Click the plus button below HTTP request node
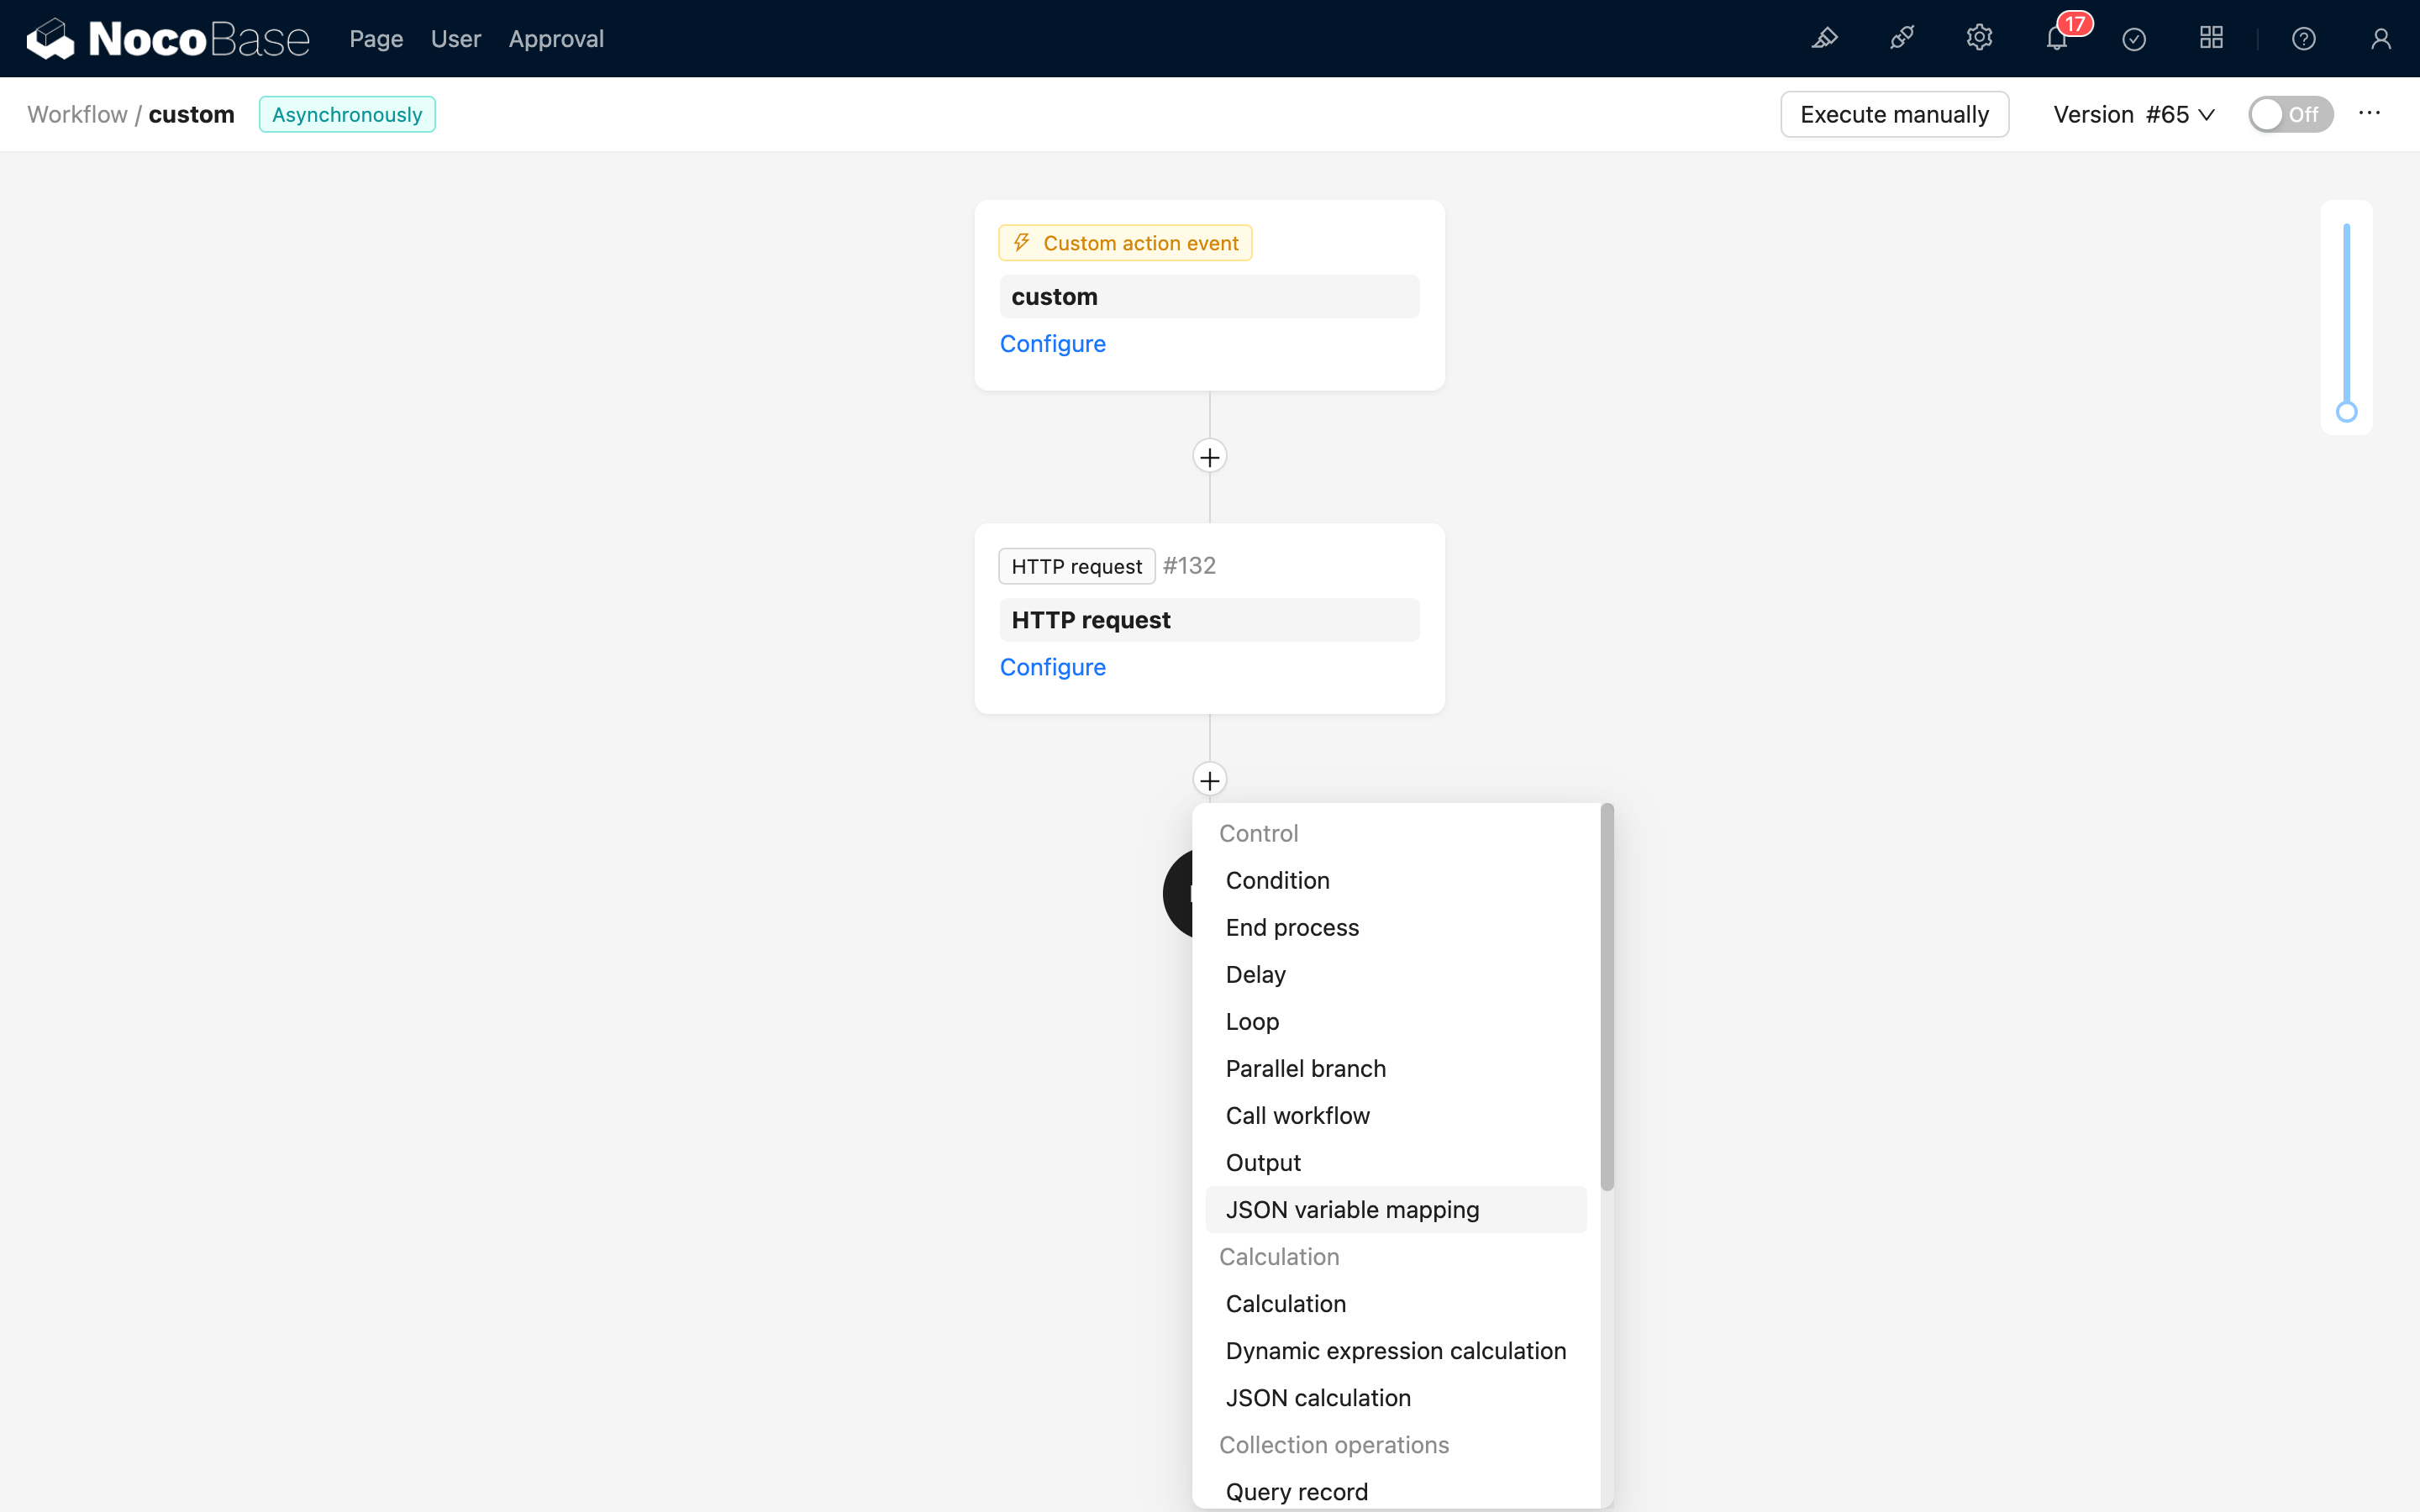 pyautogui.click(x=1210, y=780)
